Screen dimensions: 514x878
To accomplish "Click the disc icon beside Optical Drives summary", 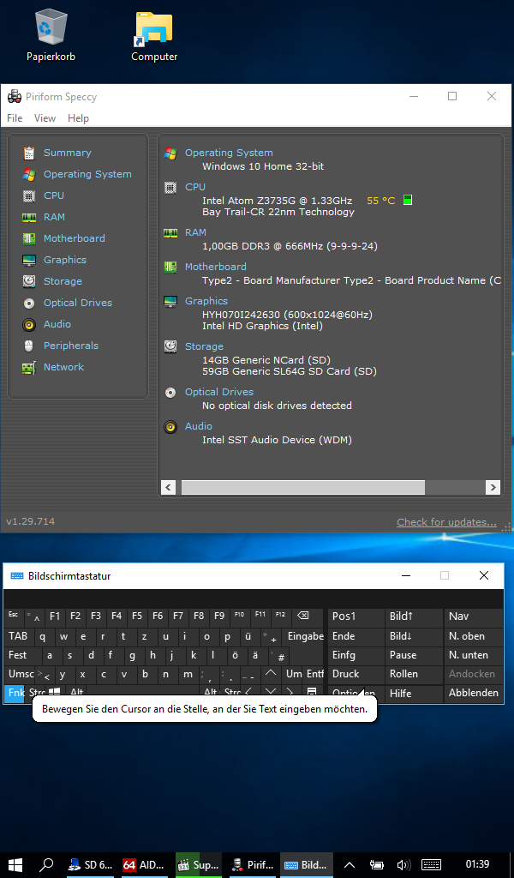I will click(x=170, y=393).
